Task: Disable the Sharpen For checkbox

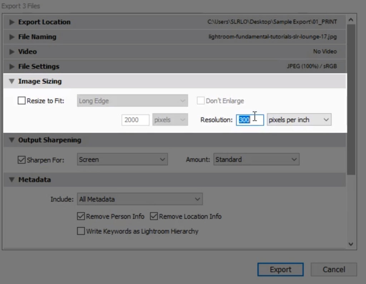Action: coord(21,160)
